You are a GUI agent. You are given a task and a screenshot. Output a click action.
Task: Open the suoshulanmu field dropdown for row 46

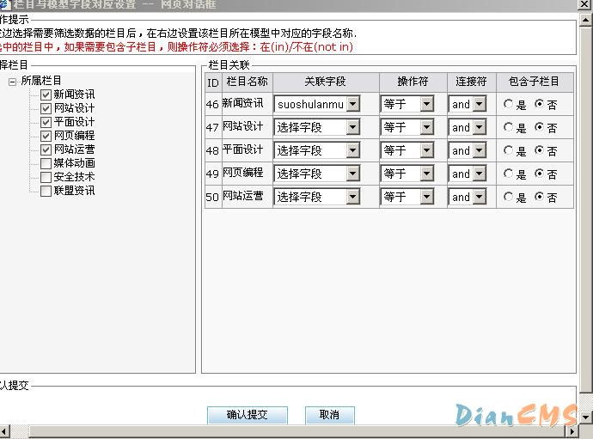tap(352, 104)
